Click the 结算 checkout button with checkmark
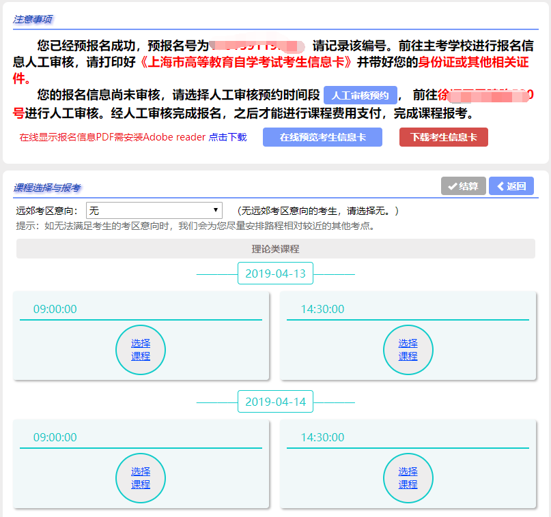This screenshot has width=551, height=517. 463,186
